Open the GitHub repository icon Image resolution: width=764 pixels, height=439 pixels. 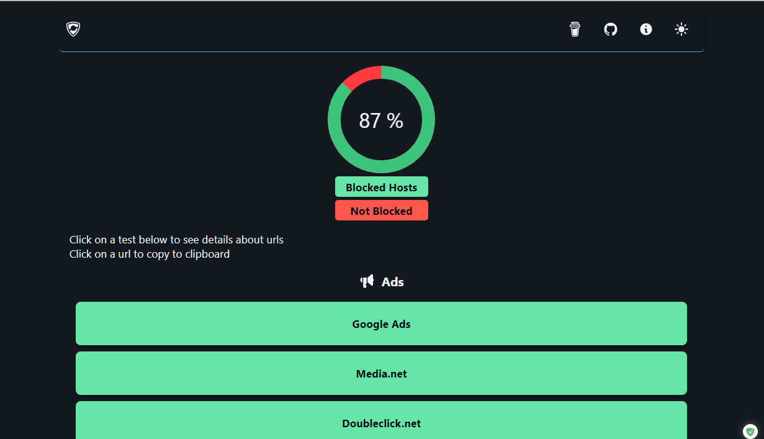[x=611, y=29]
